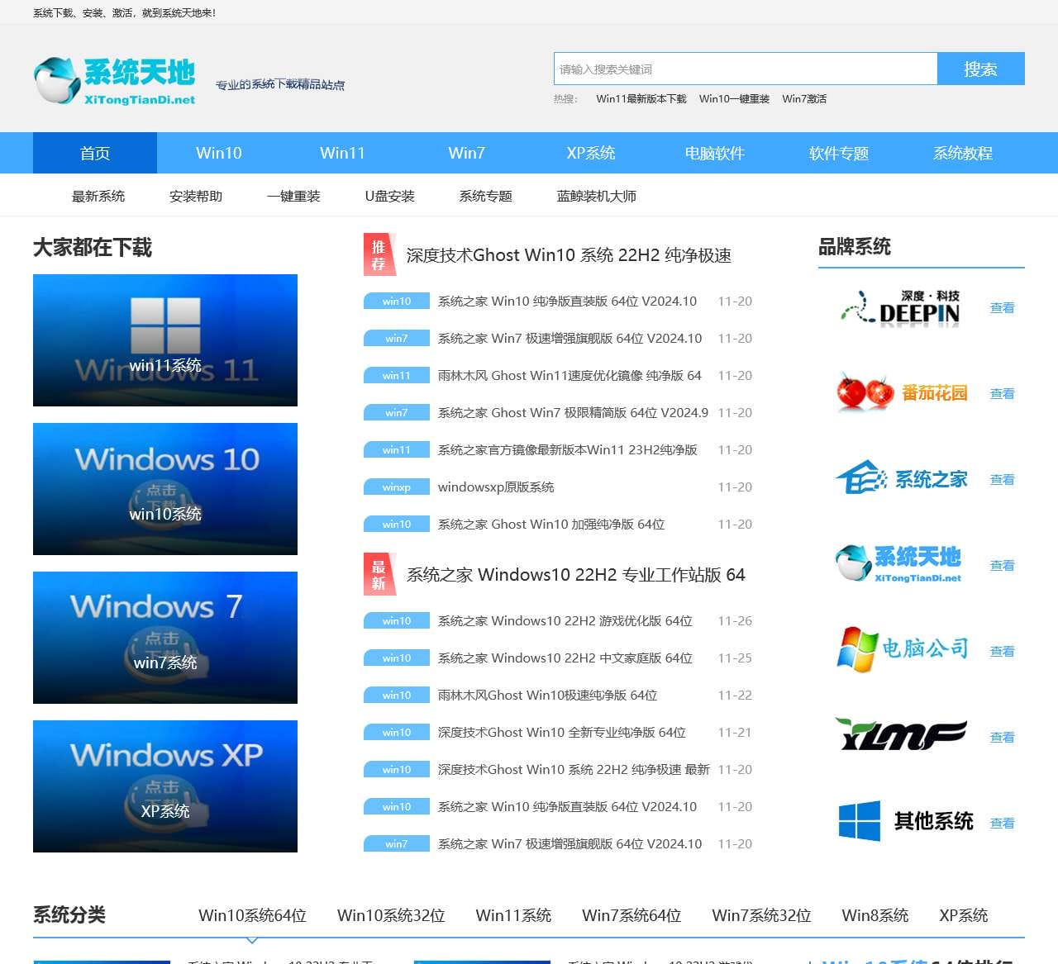Switch to Win10系统32位 category tab
The height and width of the screenshot is (964, 1058).
[x=391, y=915]
